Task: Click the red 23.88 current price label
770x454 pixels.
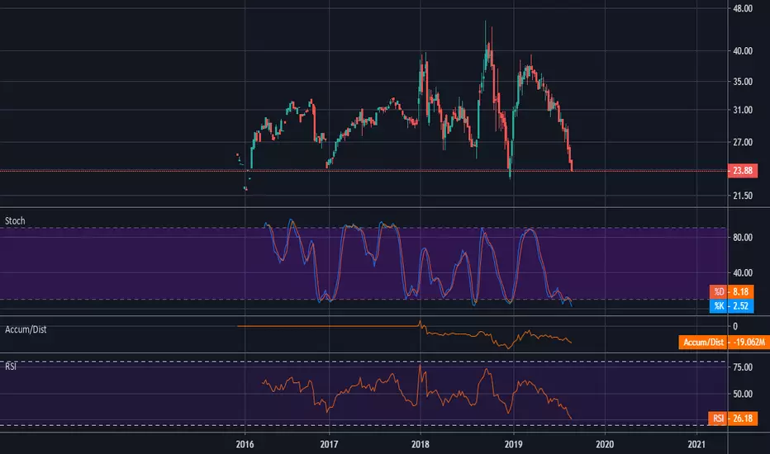Action: click(x=743, y=171)
